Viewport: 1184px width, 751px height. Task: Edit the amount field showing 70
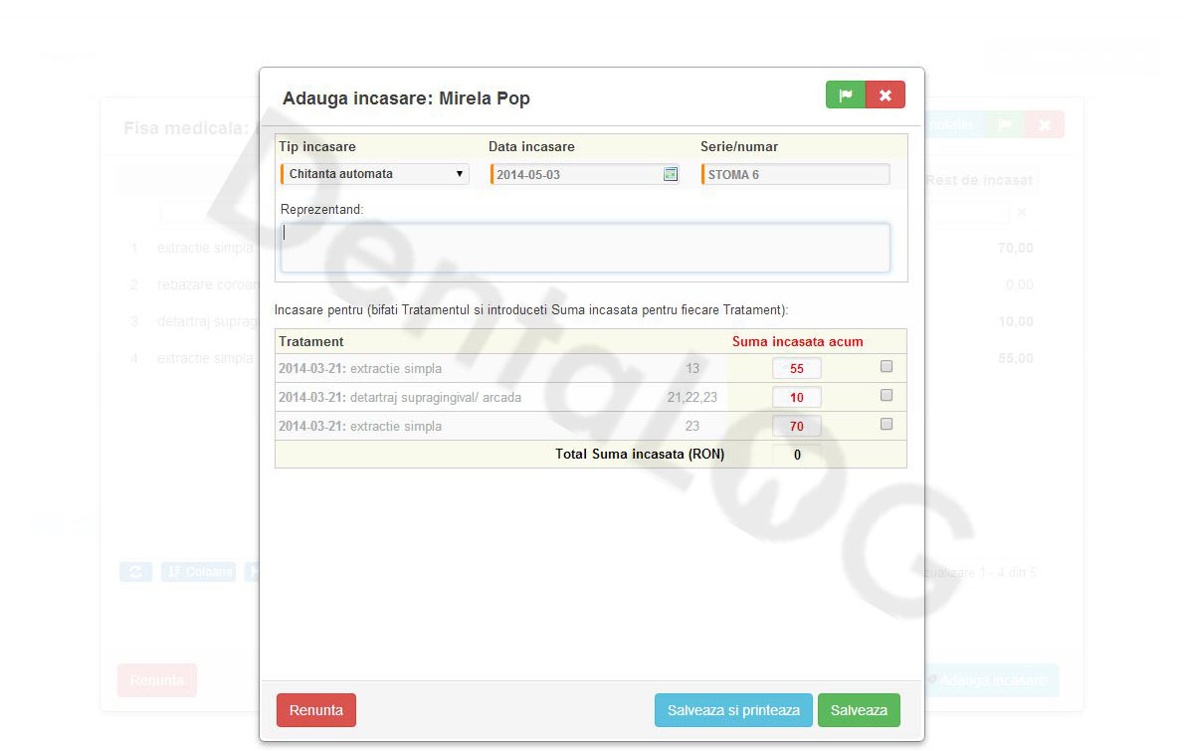[x=797, y=426]
